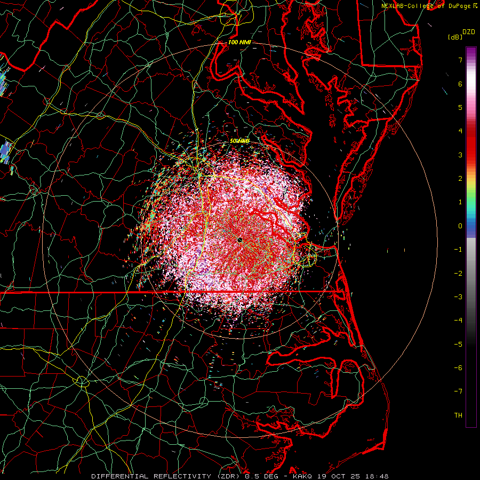Click the -3 dB legend value
Viewport: 480px width, 480px height.
[458, 297]
